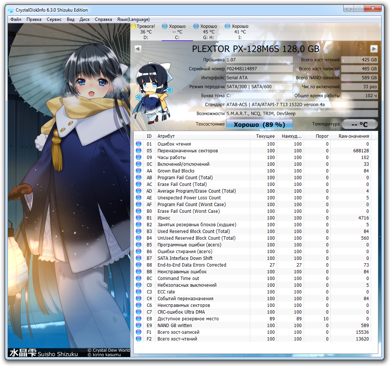Viewport: 391px width, 367px height.
Task: Click the Прошивка field value 1.07
Action: [259, 60]
